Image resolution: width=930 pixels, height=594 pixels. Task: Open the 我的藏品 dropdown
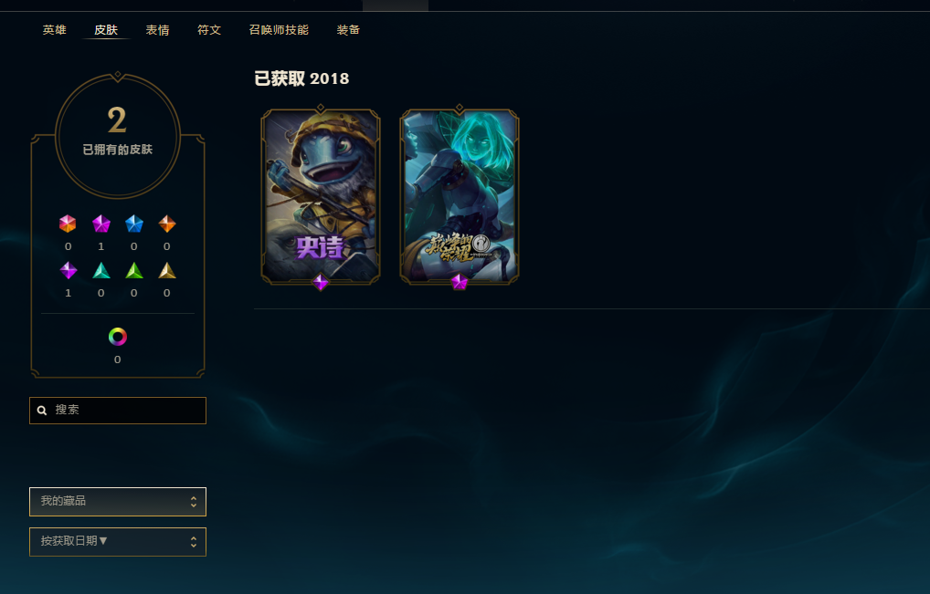pyautogui.click(x=118, y=502)
